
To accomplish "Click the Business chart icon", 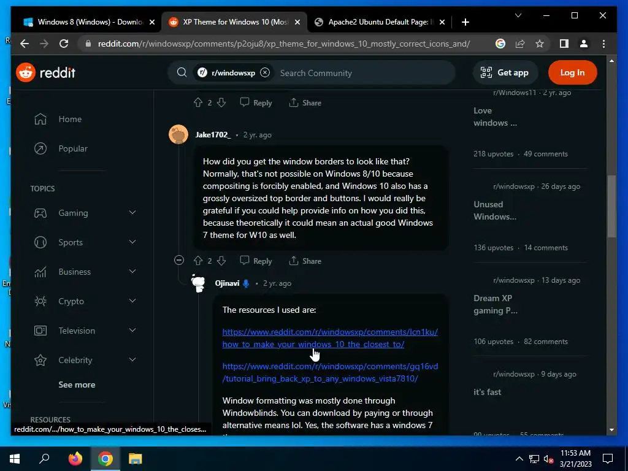I will click(40, 272).
